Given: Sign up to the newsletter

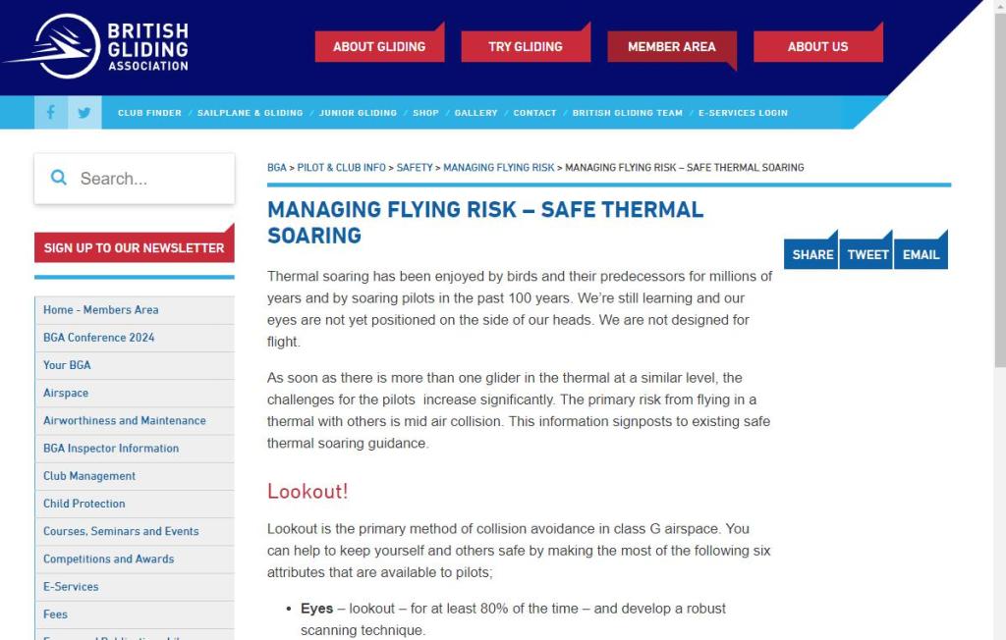Looking at the screenshot, I should (134, 247).
